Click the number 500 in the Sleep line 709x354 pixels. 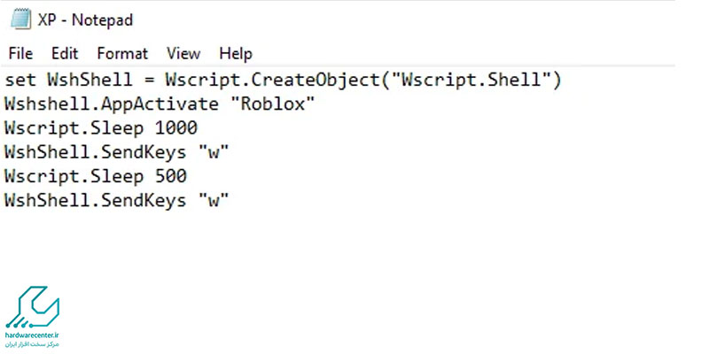pos(171,176)
